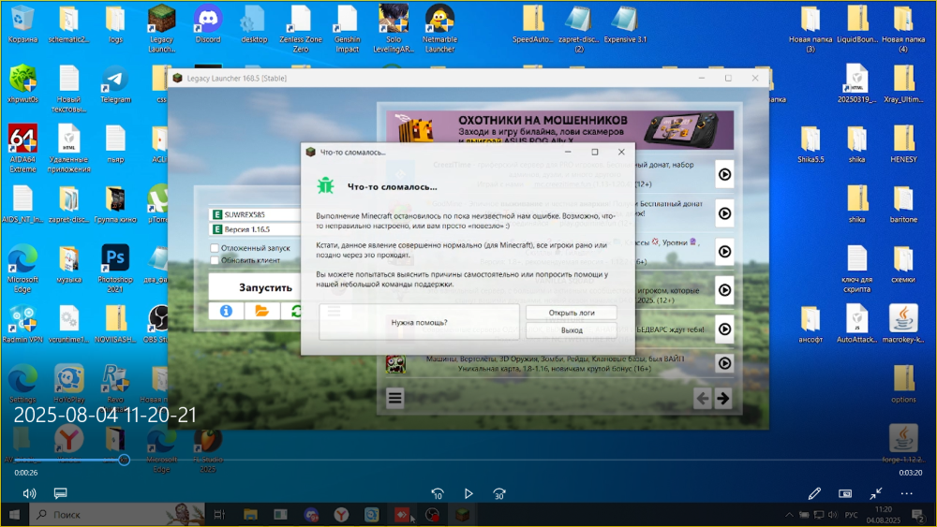Click Нужна помощь? in the dialog
The image size is (937, 527).
(419, 322)
